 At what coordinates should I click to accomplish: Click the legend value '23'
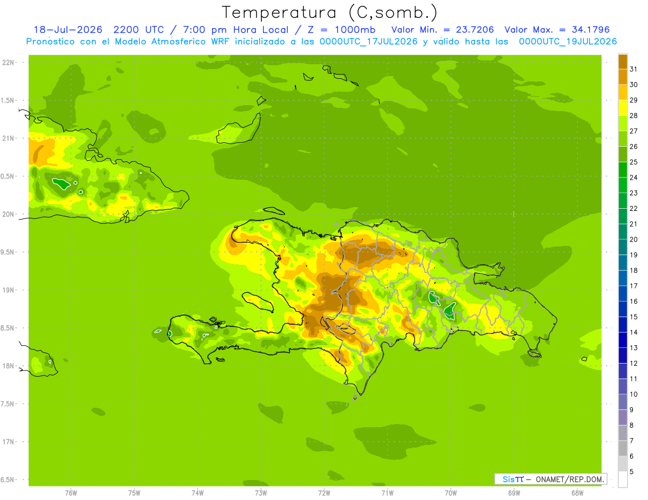(634, 193)
